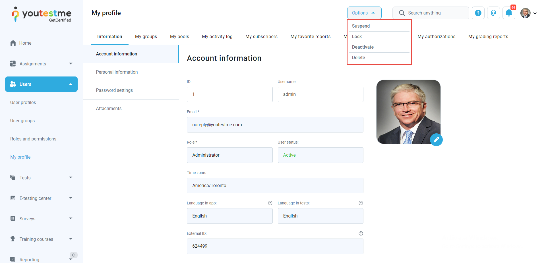Expand the Assignments sidebar menu

(41, 64)
